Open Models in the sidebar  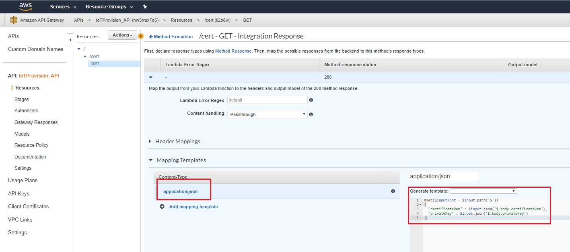tap(22, 134)
